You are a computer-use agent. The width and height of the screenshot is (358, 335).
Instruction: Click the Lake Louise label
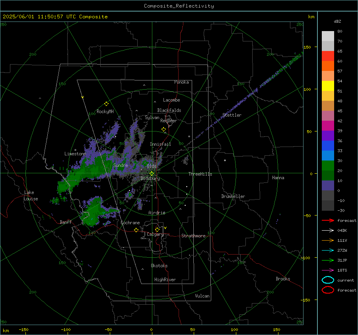[31, 196]
